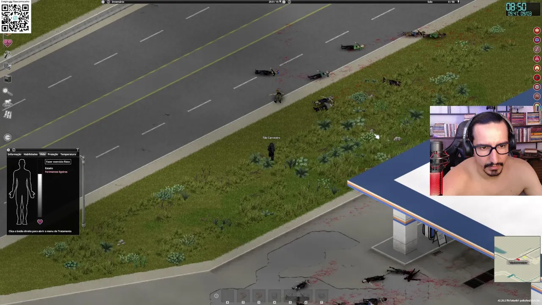Select the Vida tab
This screenshot has width=542, height=305.
[43, 154]
